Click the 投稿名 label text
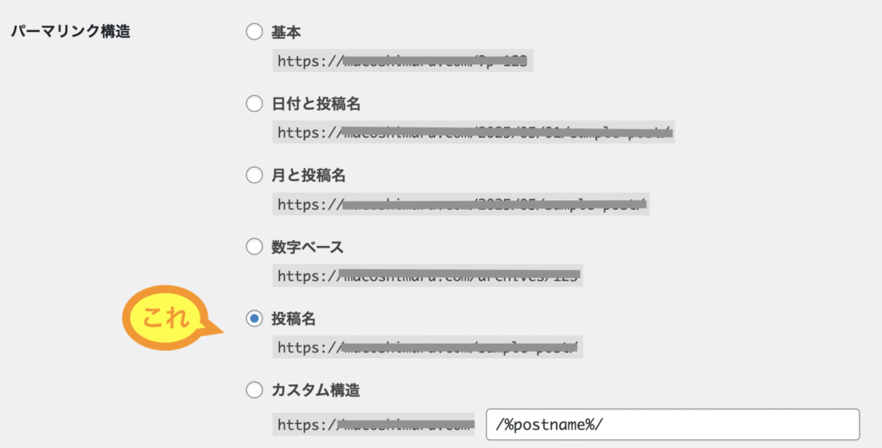882x448 pixels. [293, 319]
